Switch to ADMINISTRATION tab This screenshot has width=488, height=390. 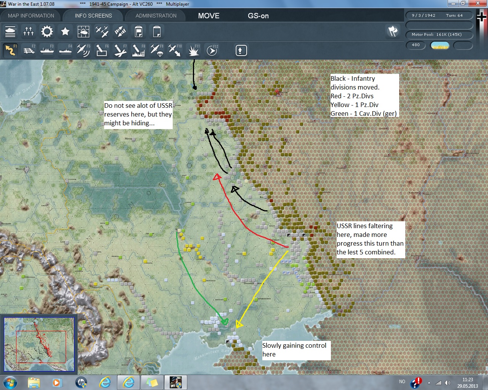pos(156,16)
